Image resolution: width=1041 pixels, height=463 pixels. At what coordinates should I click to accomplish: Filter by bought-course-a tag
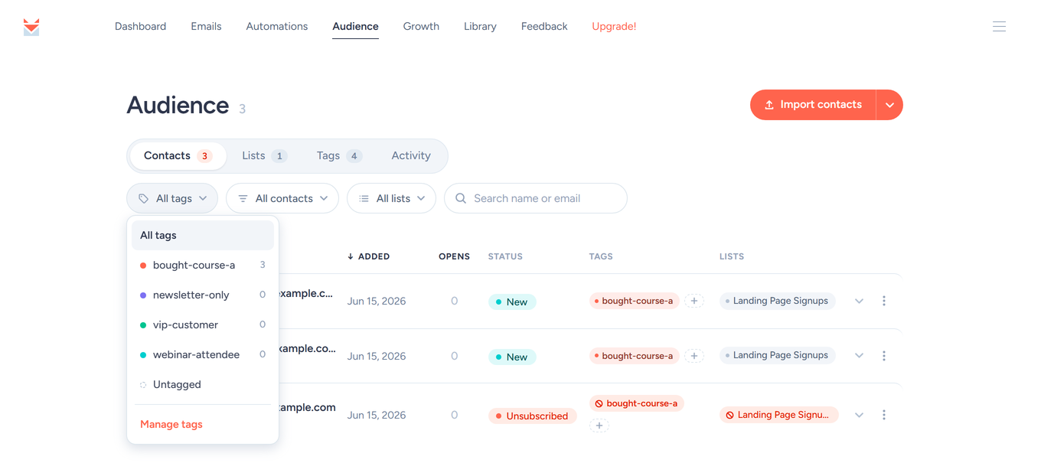(203, 266)
